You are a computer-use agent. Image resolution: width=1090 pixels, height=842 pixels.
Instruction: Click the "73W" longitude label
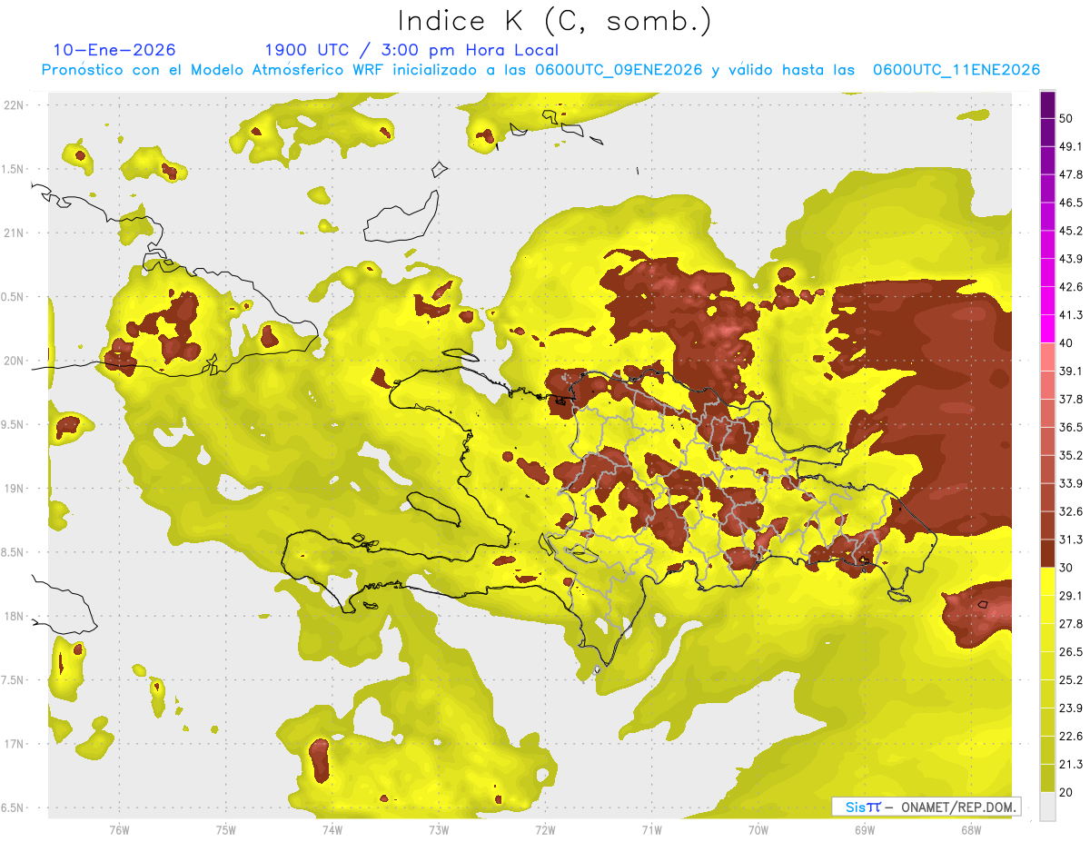[439, 830]
